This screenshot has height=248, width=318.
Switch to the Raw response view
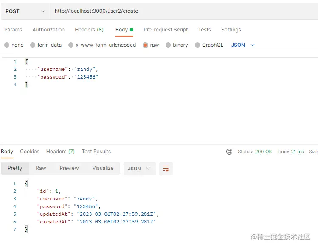pos(41,168)
